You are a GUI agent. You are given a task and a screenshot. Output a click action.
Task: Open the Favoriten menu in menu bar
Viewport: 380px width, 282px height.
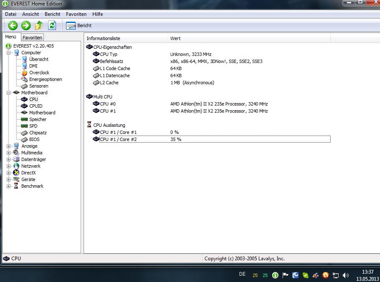(x=76, y=14)
